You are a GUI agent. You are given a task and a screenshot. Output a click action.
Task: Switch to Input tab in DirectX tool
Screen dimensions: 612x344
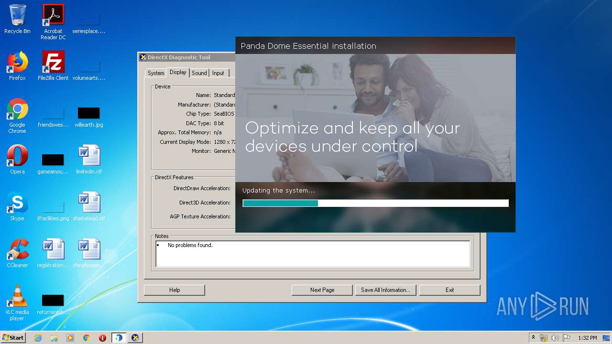click(x=218, y=73)
